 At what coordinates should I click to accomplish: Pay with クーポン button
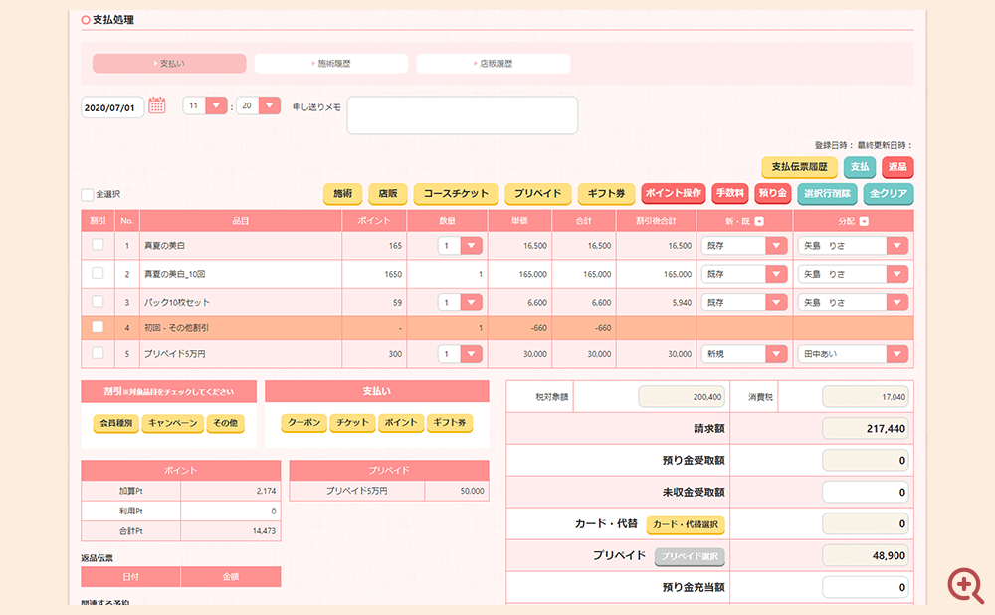[303, 422]
